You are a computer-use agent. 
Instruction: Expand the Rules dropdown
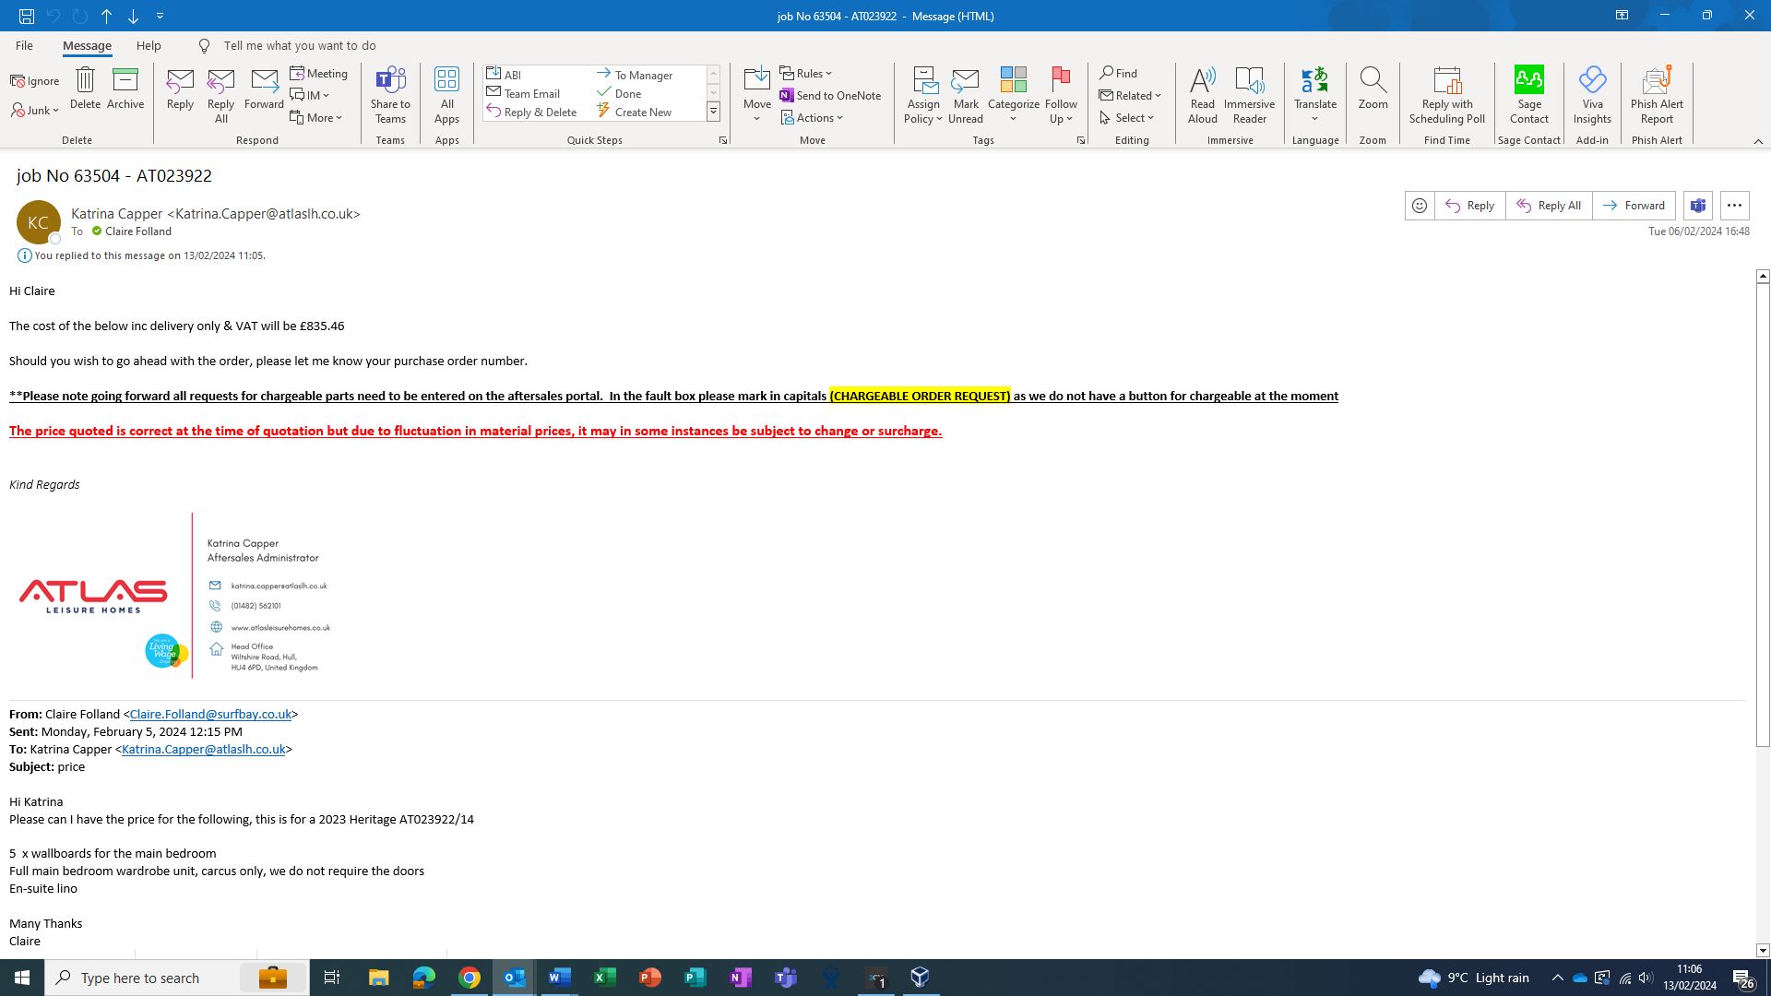point(807,73)
